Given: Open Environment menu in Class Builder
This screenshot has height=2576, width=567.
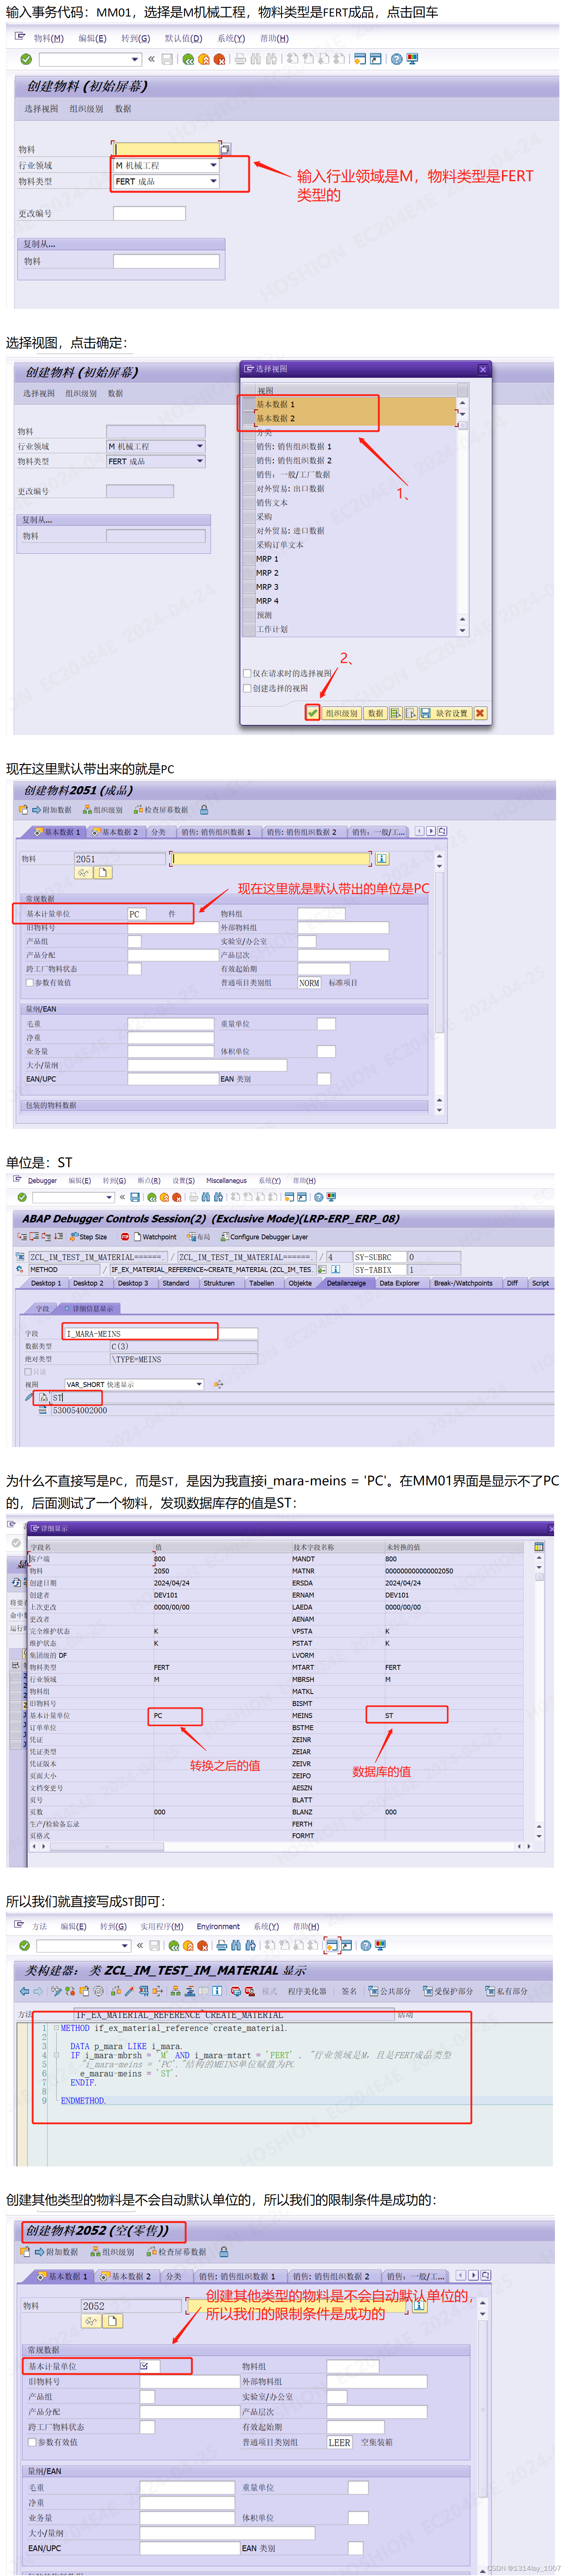Looking at the screenshot, I should coord(218,1926).
